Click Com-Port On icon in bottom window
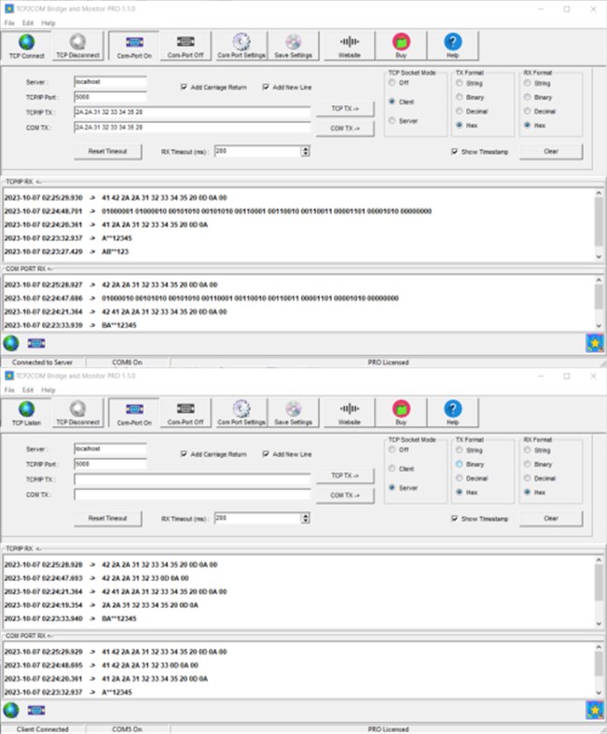607x734 pixels. (134, 413)
